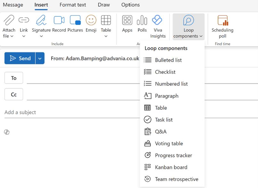Click the Add a subject field
The width and height of the screenshot is (258, 188).
72,112
